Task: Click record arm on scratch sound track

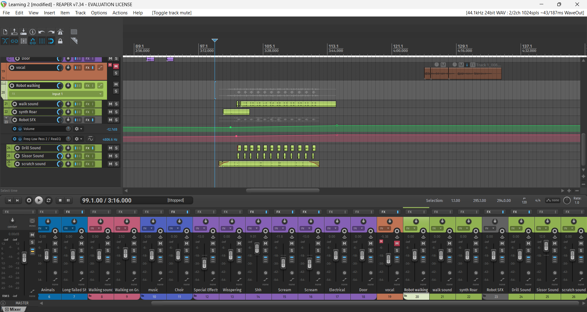Action: coord(17,164)
